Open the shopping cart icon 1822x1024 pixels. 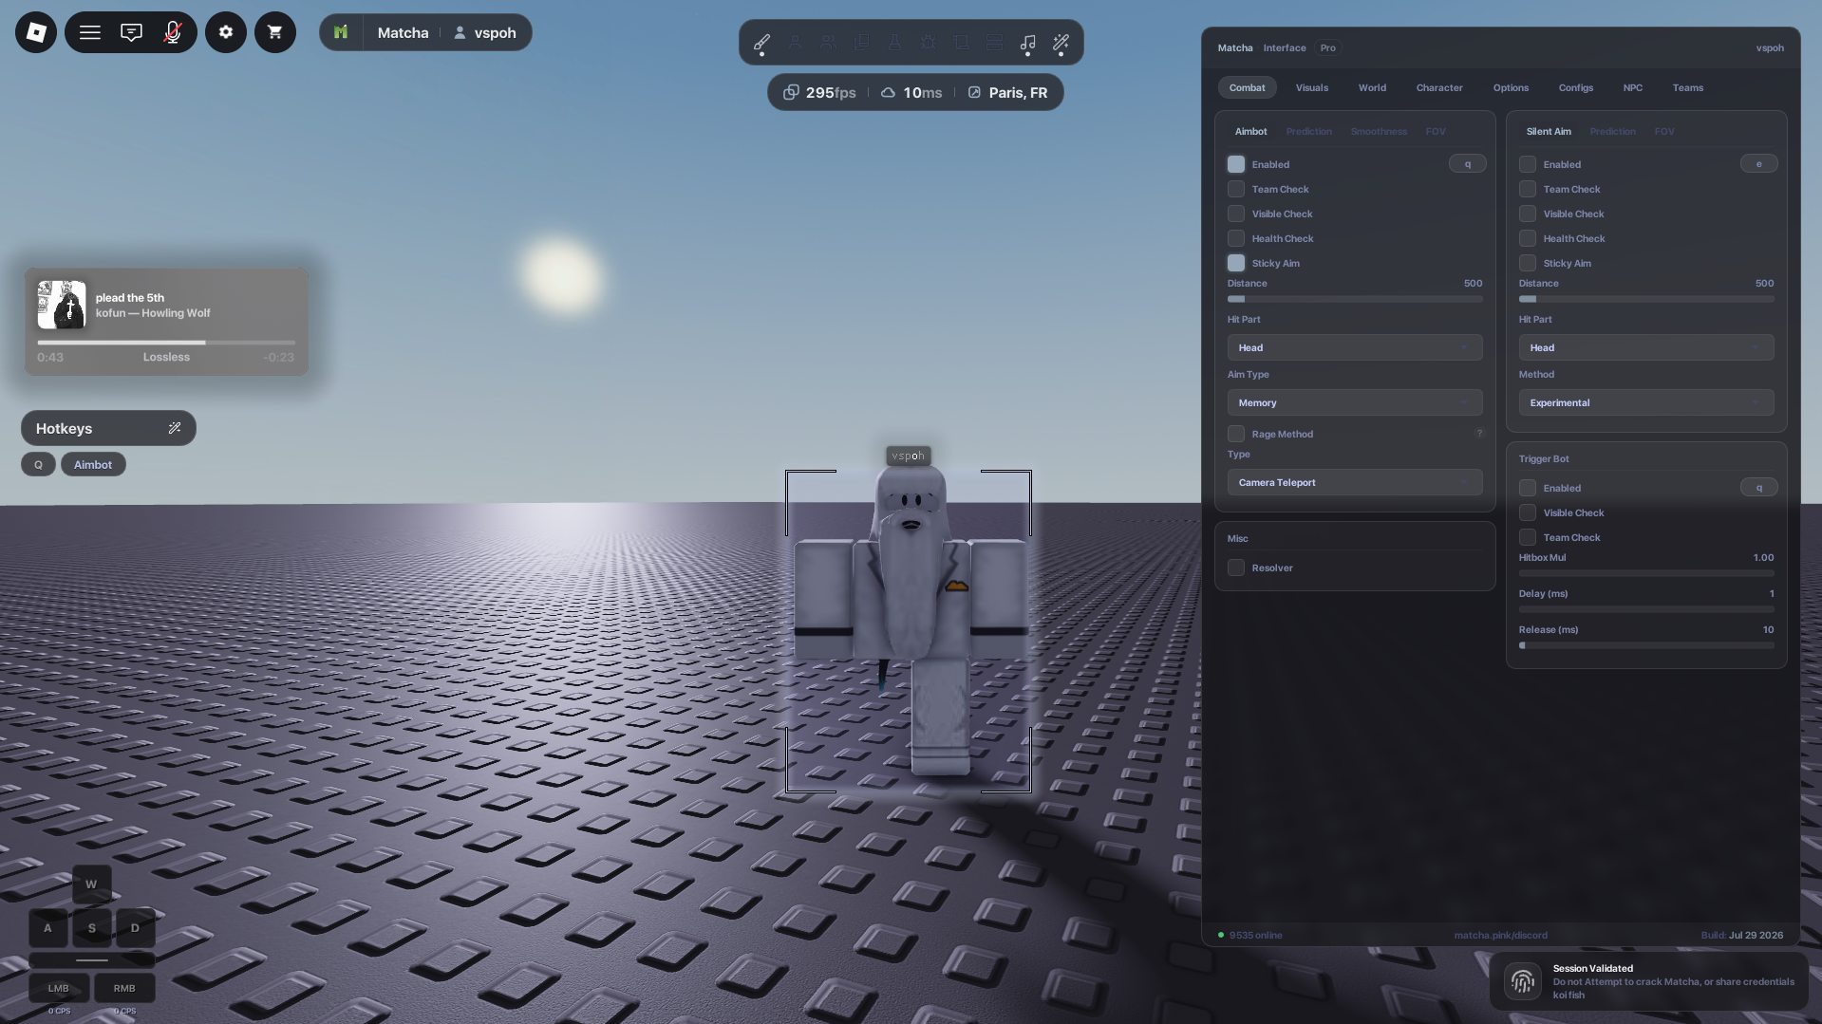(275, 32)
